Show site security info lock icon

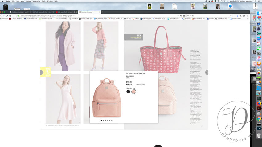pyautogui.click(x=19, y=16)
